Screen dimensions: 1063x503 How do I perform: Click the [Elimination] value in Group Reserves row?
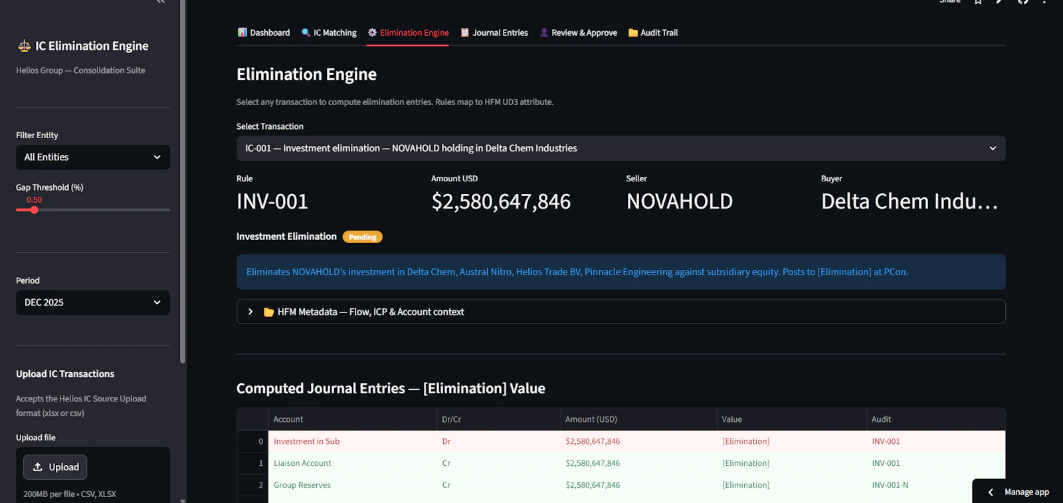coord(792,485)
